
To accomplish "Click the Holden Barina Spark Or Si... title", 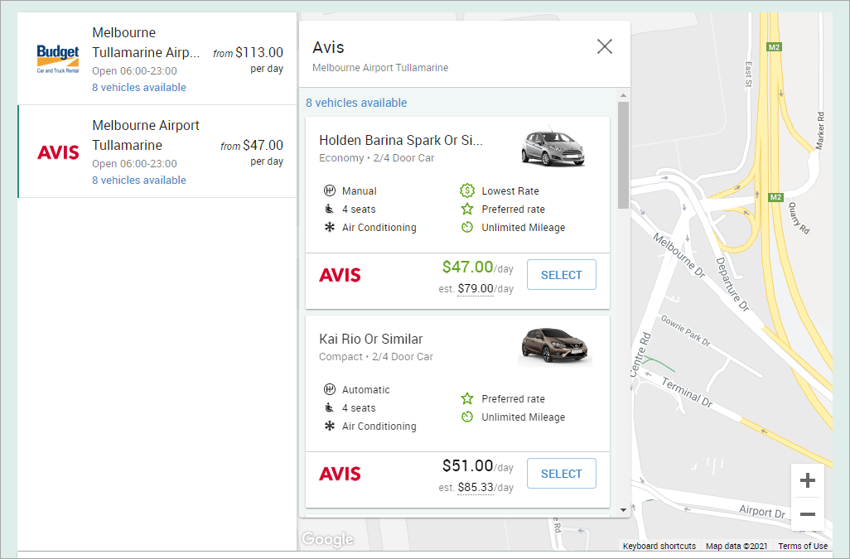I will [x=401, y=140].
